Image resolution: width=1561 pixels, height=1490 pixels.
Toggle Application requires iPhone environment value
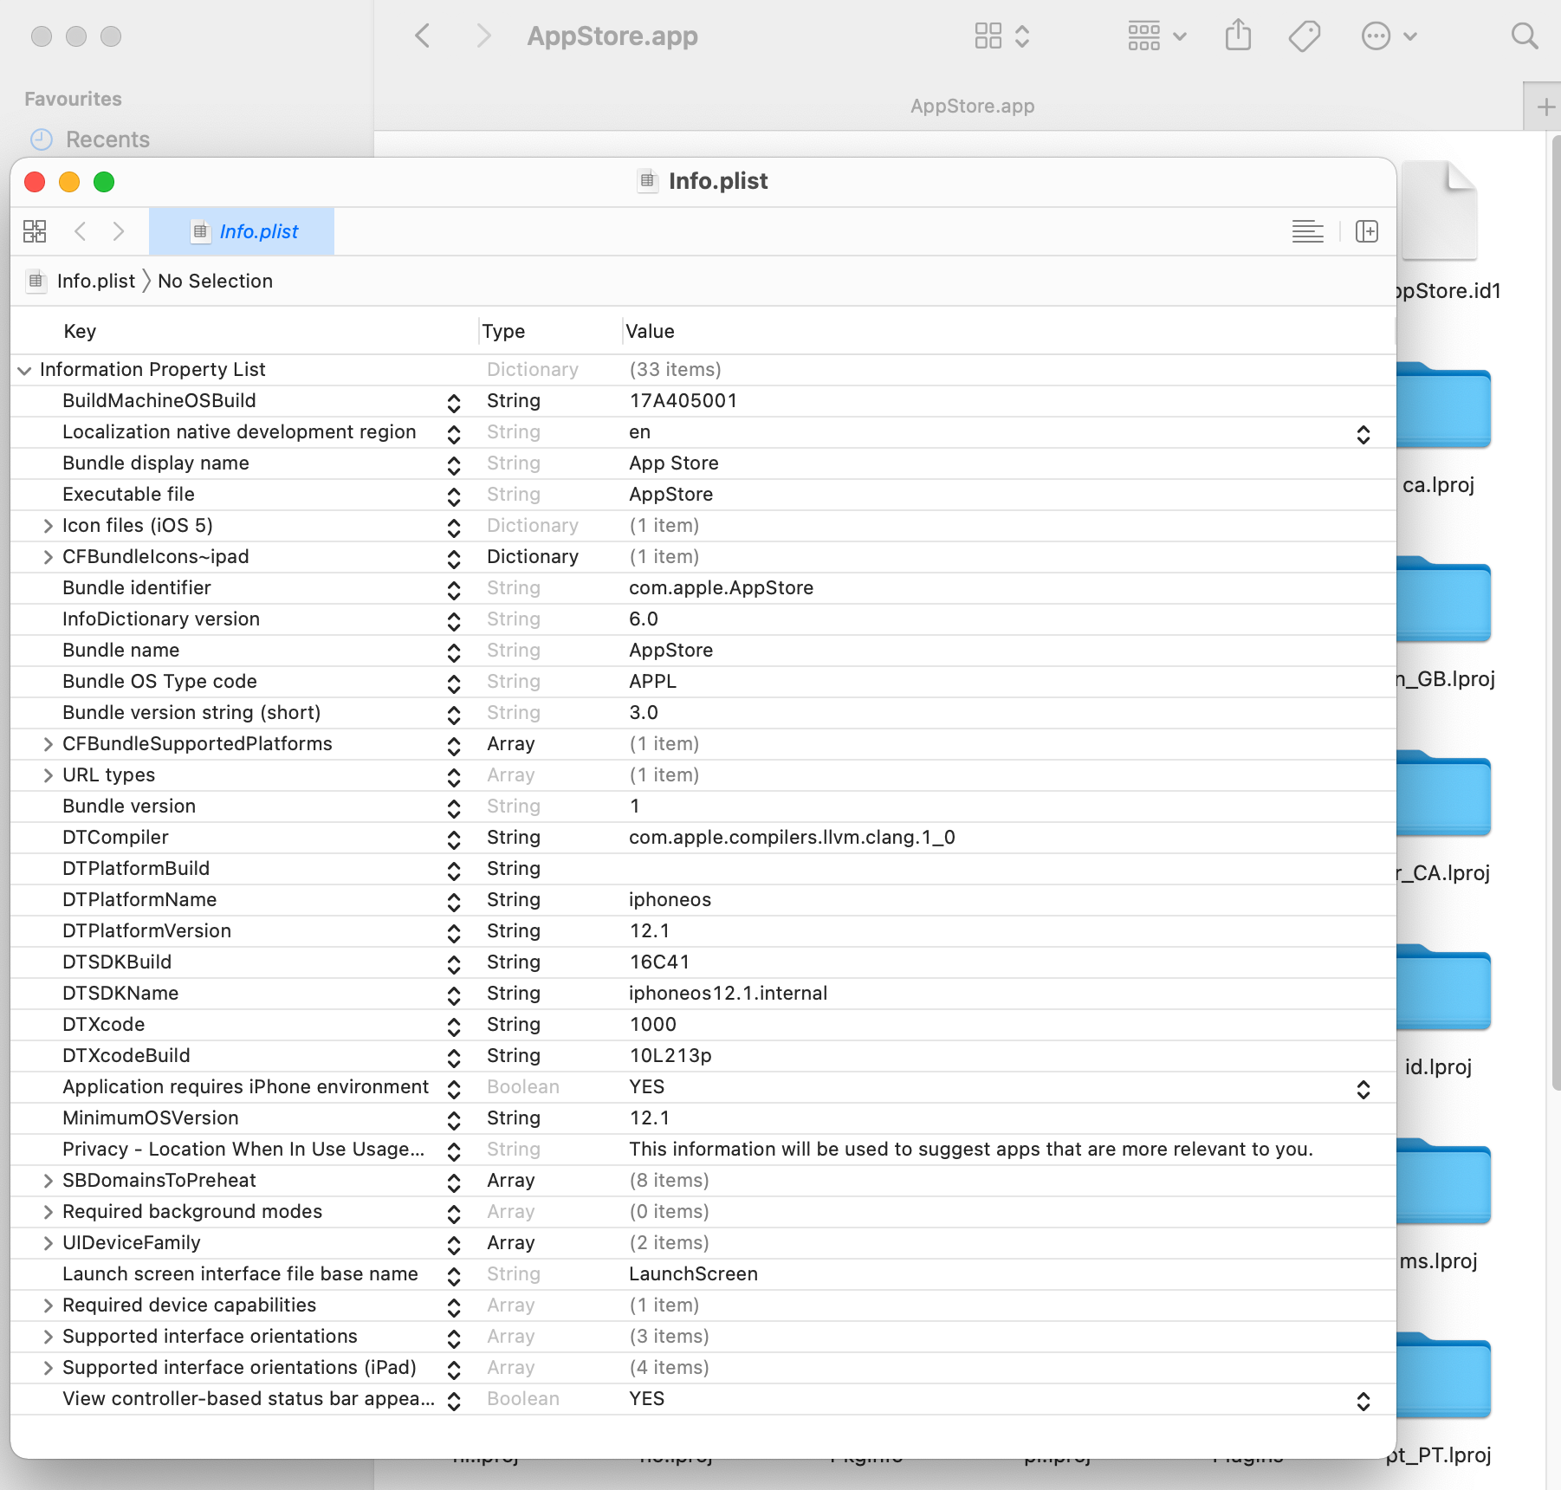coord(1363,1089)
